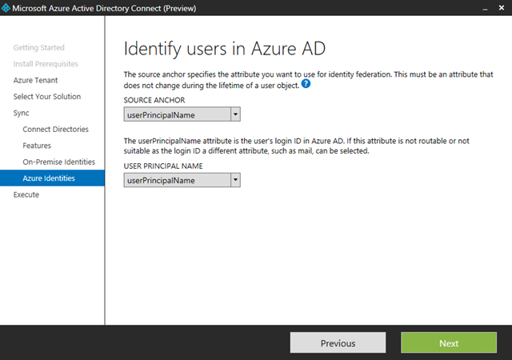This screenshot has width=512, height=360.
Task: Click the Getting Started step
Action: coord(39,47)
